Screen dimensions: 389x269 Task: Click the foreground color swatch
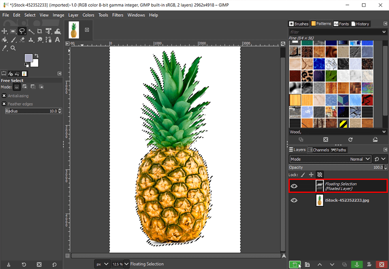pyautogui.click(x=29, y=58)
